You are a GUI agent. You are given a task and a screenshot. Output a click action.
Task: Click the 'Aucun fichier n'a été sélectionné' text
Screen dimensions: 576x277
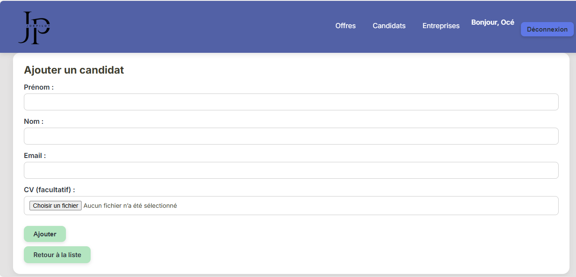[130, 206]
